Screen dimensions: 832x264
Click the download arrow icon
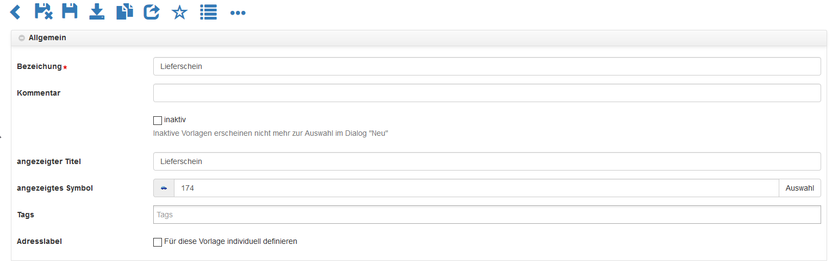click(97, 11)
